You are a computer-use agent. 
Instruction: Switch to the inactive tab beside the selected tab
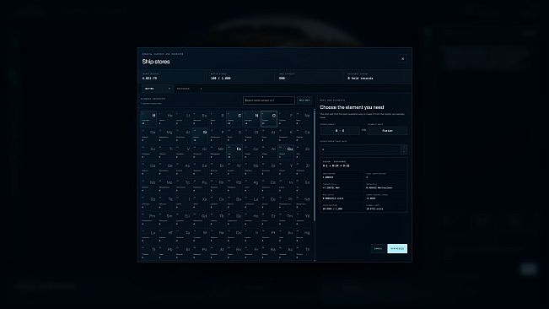coord(190,89)
